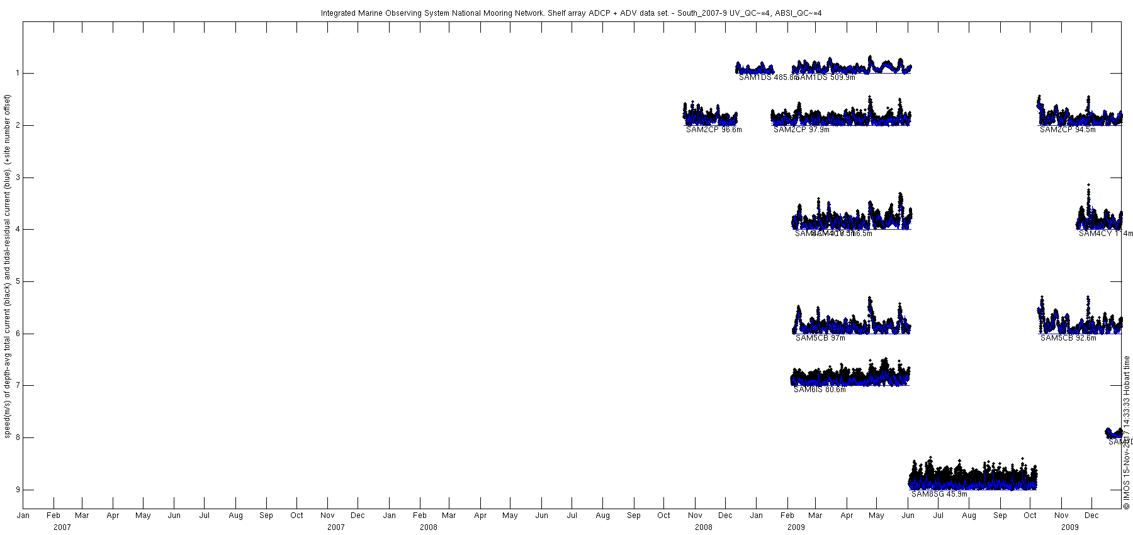Click the SAM2CP 96.6m label
1133x535 pixels.
point(714,130)
